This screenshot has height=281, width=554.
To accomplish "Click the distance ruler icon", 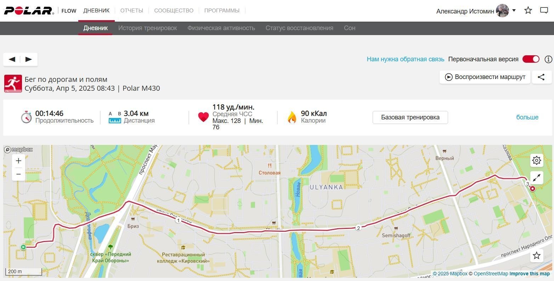I will pos(115,118).
